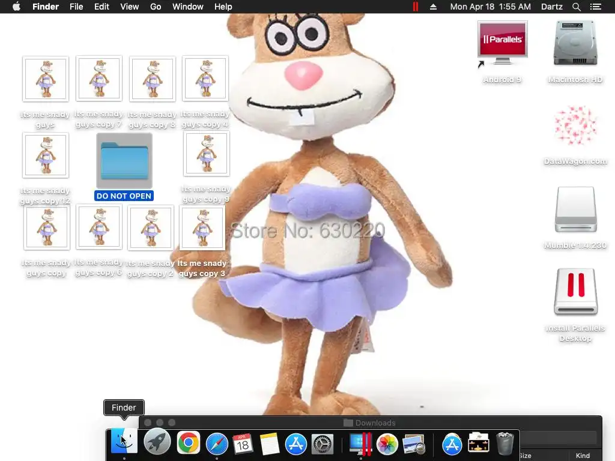Open the Apple menu
Screen dimensions: 615x461
pyautogui.click(x=16, y=7)
